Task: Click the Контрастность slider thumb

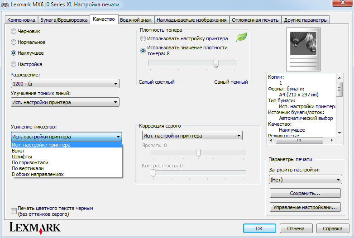Action: pyautogui.click(x=153, y=173)
